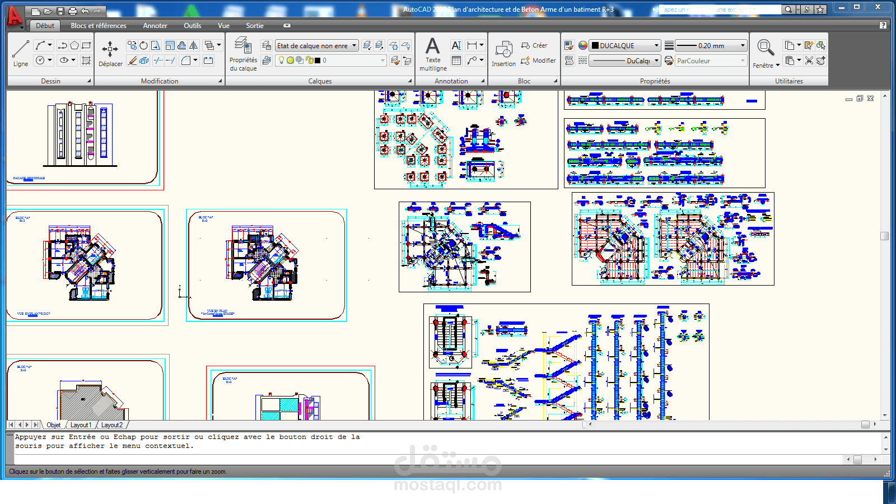This screenshot has height=504, width=896.
Task: Choose the erase tool in Modification
Action: click(132, 60)
